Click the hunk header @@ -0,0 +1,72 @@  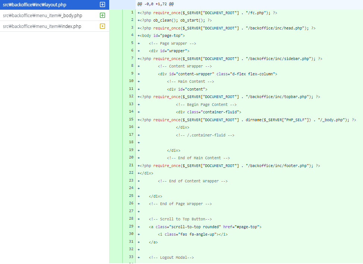(x=155, y=4)
